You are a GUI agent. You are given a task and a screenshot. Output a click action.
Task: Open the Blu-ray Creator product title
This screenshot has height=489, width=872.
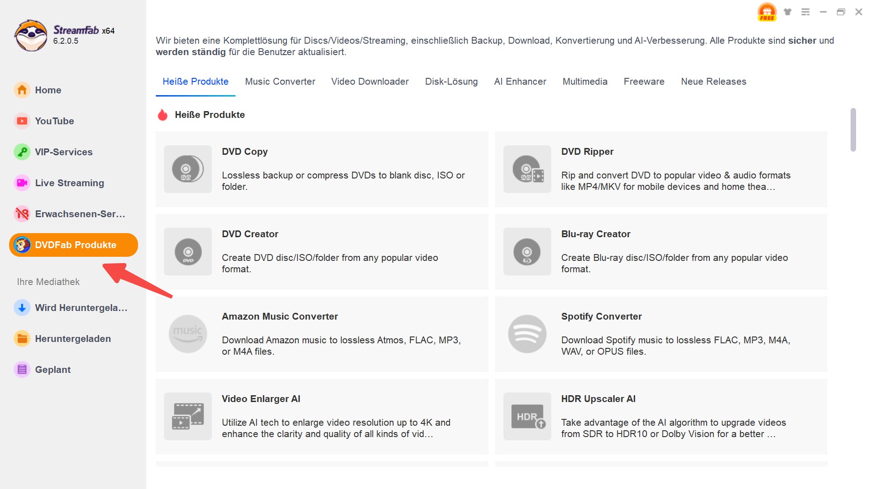[595, 234]
